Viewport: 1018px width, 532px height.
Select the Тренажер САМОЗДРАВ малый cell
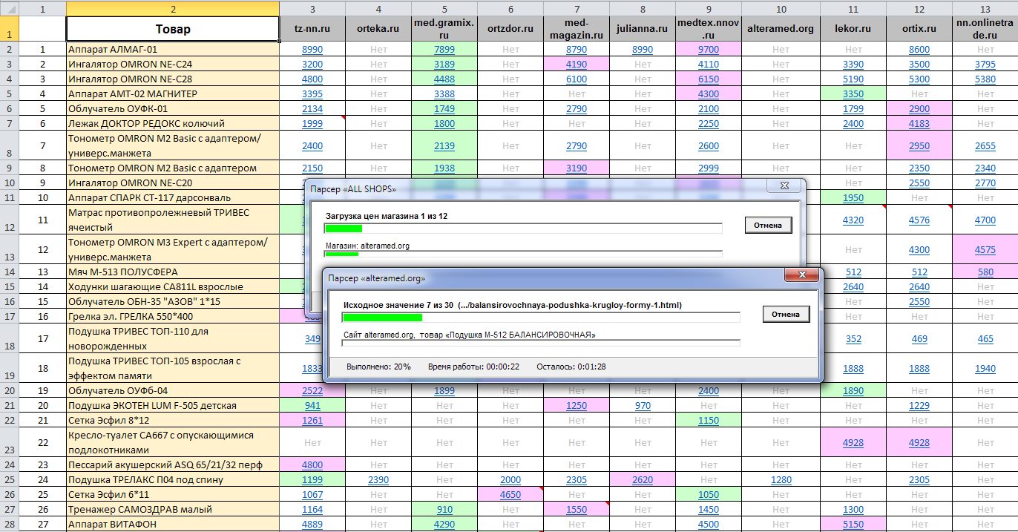coord(172,510)
